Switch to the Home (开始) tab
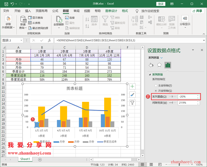 click(x=17, y=11)
